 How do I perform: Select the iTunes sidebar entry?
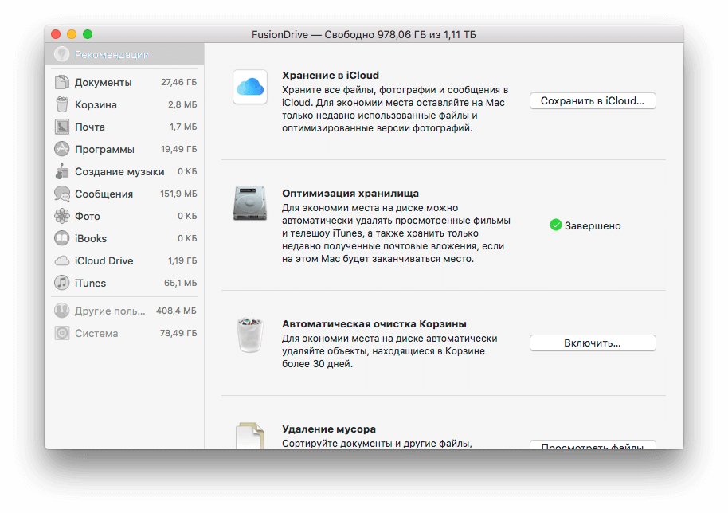pos(90,283)
